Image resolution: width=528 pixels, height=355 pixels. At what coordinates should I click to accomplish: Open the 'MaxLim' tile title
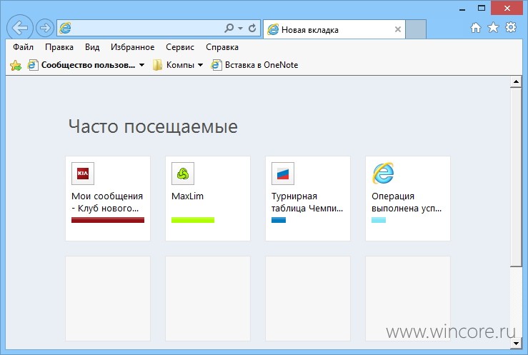188,196
